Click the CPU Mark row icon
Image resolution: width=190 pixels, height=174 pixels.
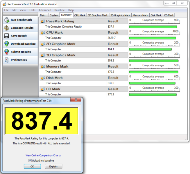tap(43, 33)
